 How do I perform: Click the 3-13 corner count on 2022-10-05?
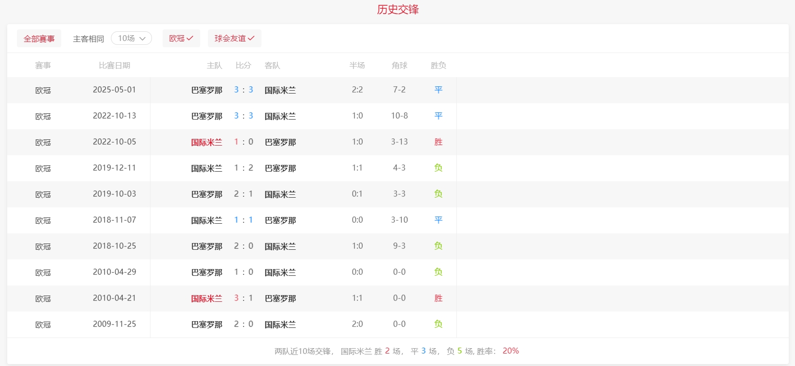point(399,142)
